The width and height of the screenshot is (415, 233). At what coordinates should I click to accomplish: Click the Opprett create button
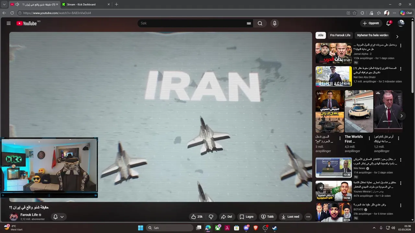[x=371, y=23]
